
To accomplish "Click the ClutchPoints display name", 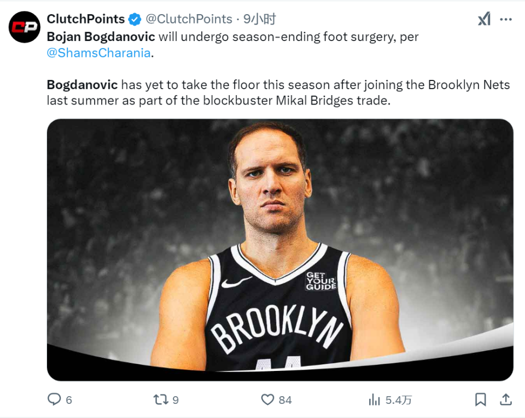I will pyautogui.click(x=86, y=19).
